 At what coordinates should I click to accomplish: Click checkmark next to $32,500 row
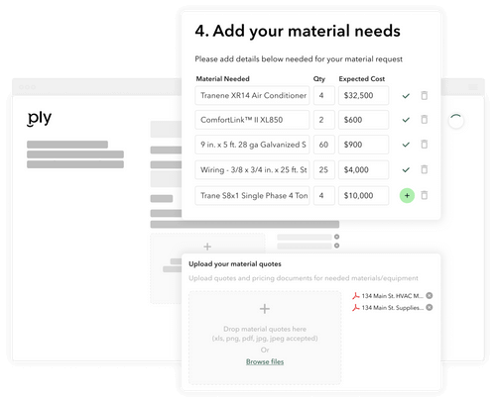click(406, 96)
